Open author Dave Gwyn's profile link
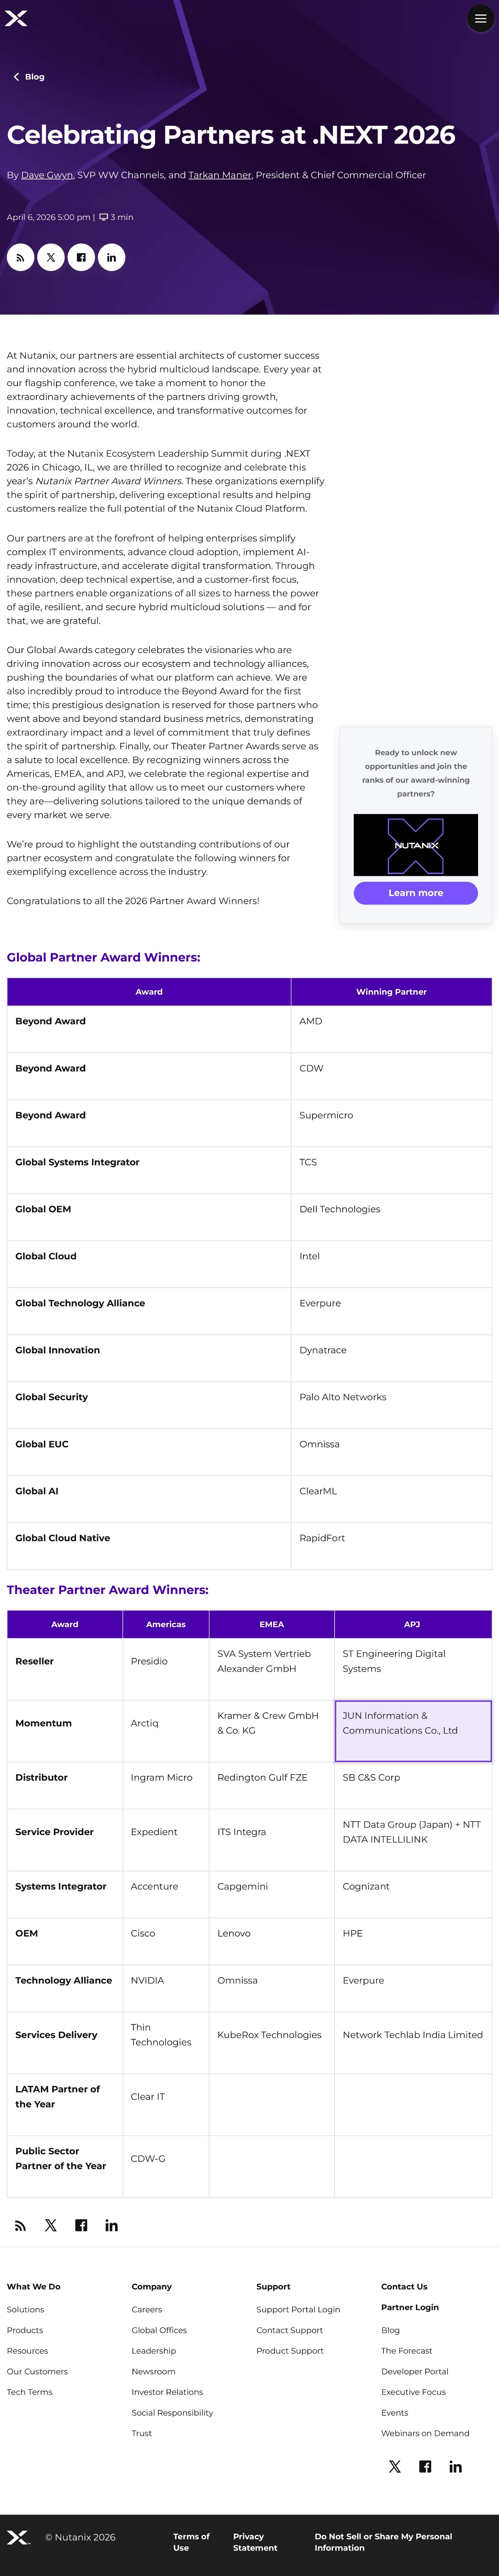 click(x=47, y=175)
